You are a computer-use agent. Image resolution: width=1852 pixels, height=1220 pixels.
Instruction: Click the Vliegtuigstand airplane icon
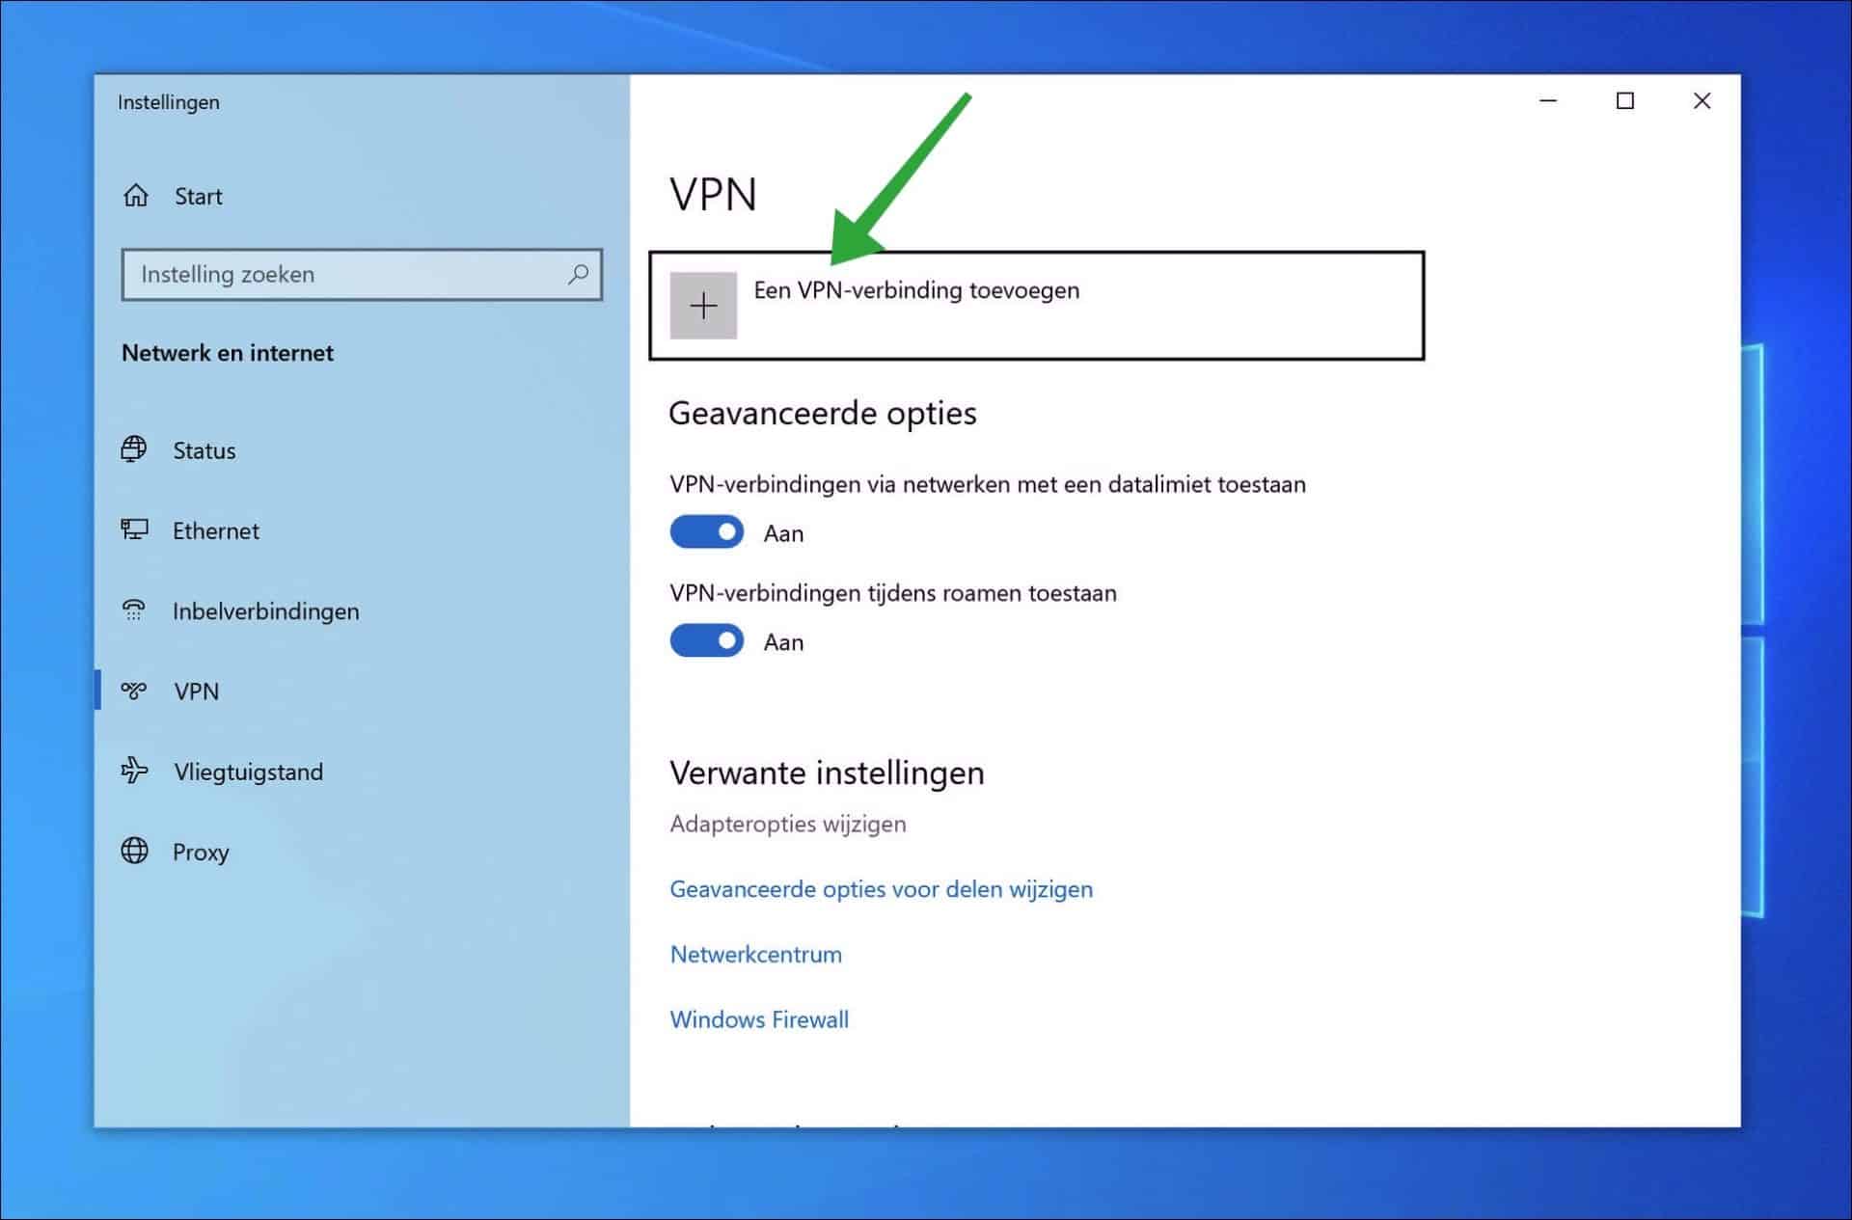136,771
